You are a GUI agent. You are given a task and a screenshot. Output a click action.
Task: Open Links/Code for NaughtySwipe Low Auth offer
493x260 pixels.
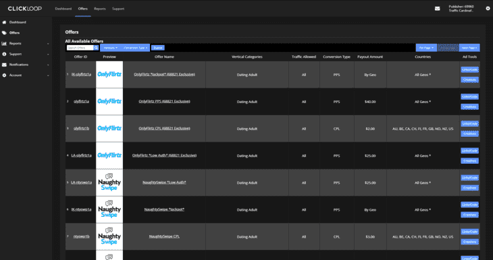tap(470, 178)
